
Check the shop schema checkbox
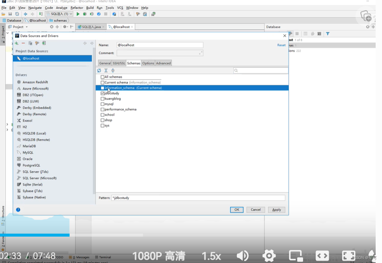(x=103, y=120)
